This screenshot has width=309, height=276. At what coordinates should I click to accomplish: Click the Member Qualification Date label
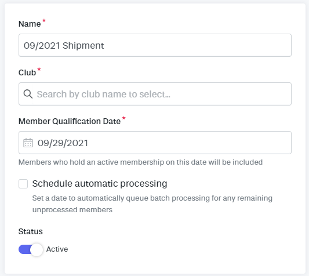(70, 121)
